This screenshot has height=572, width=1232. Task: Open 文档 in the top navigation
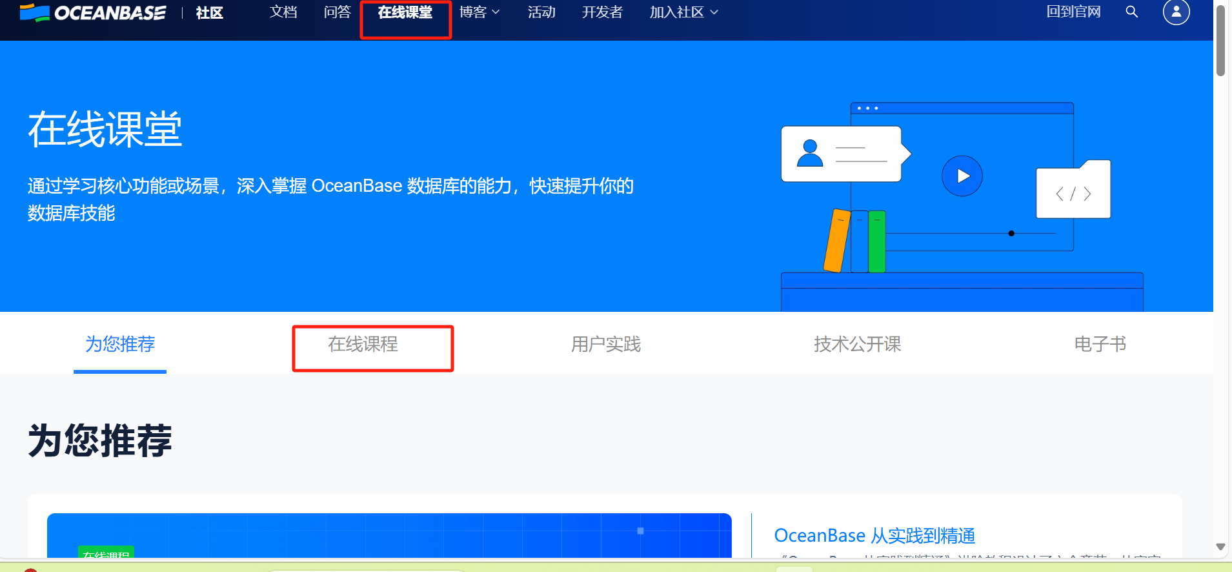pos(283,12)
